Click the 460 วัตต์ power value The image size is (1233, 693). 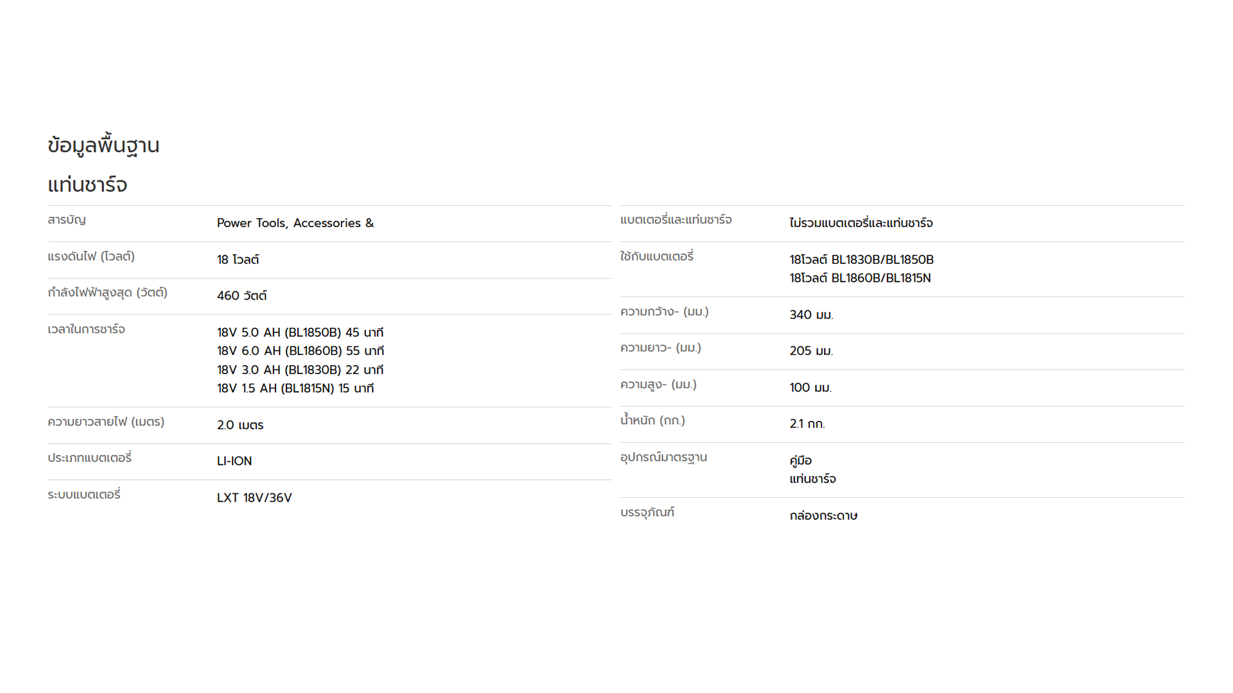[x=241, y=296]
